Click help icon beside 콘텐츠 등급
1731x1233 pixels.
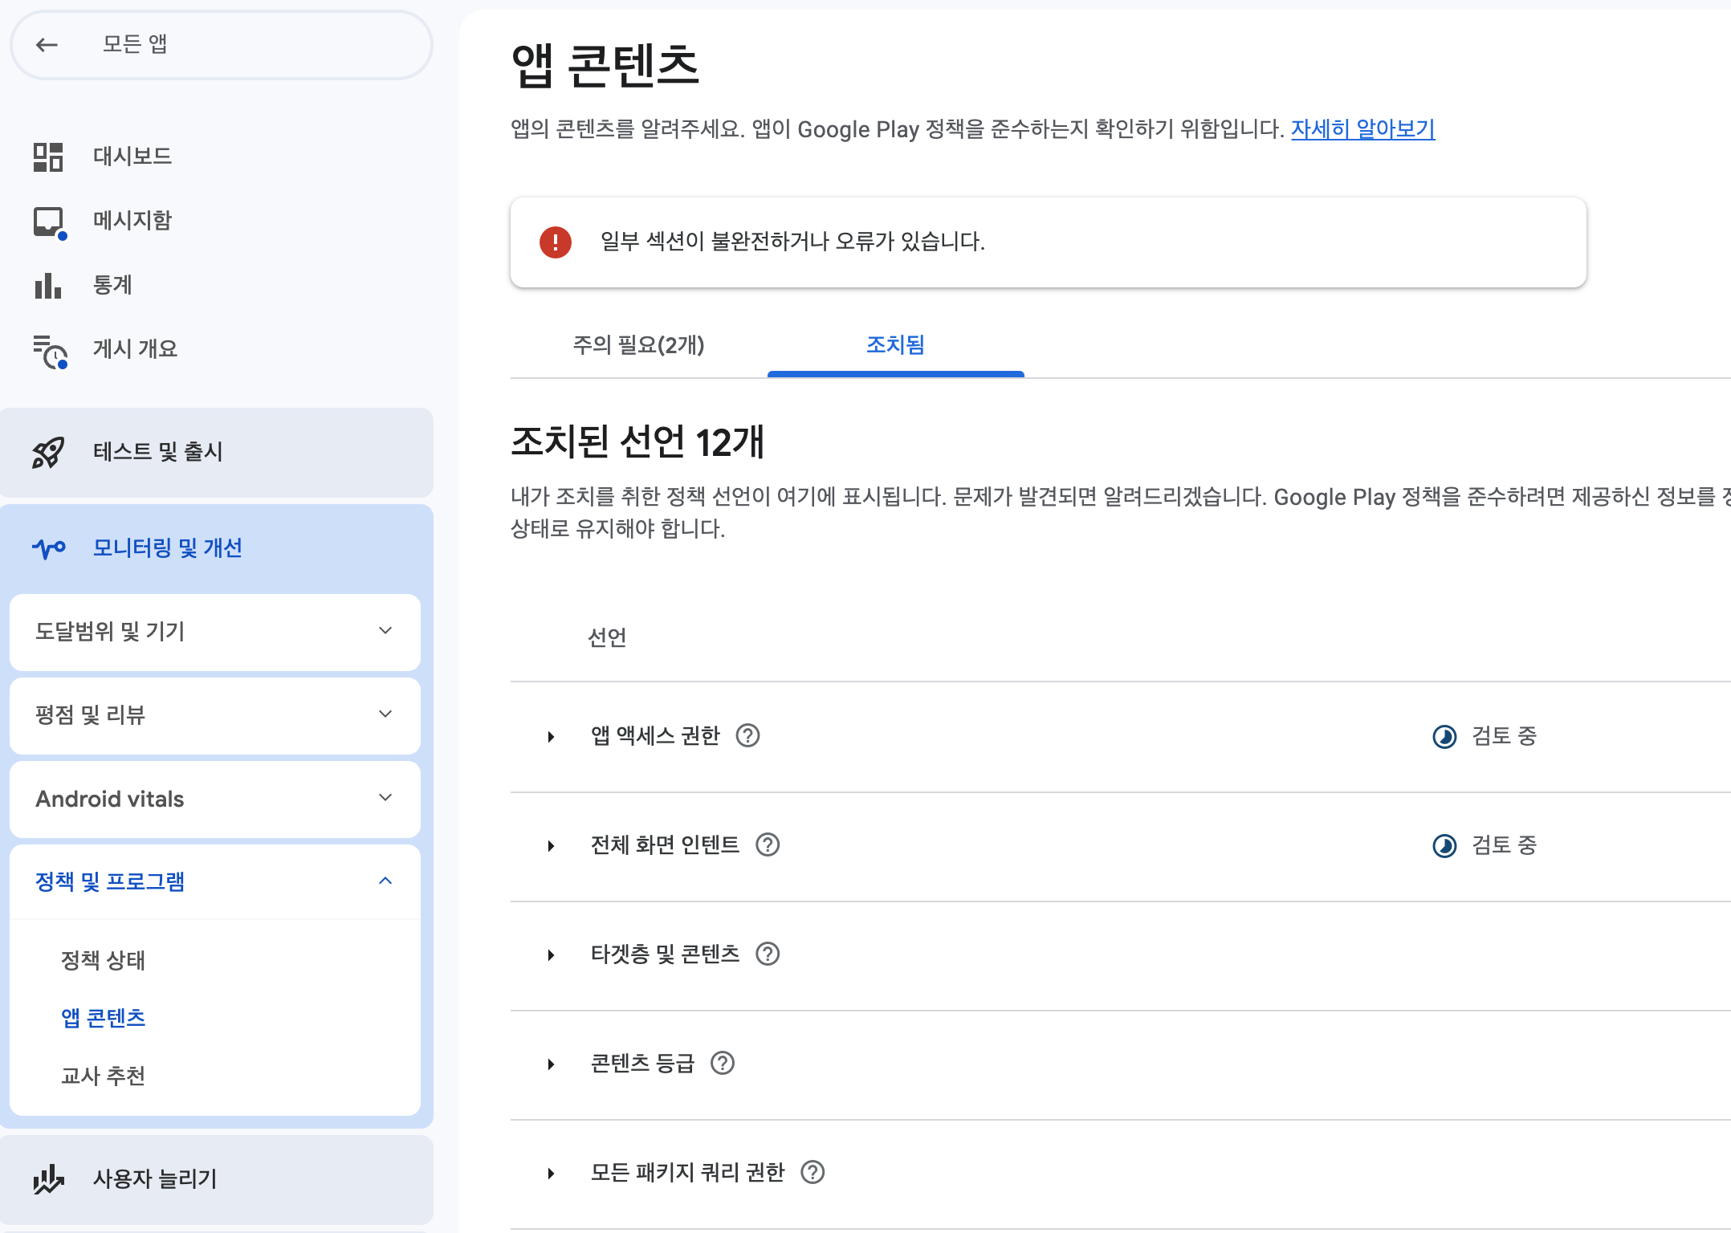tap(723, 1063)
